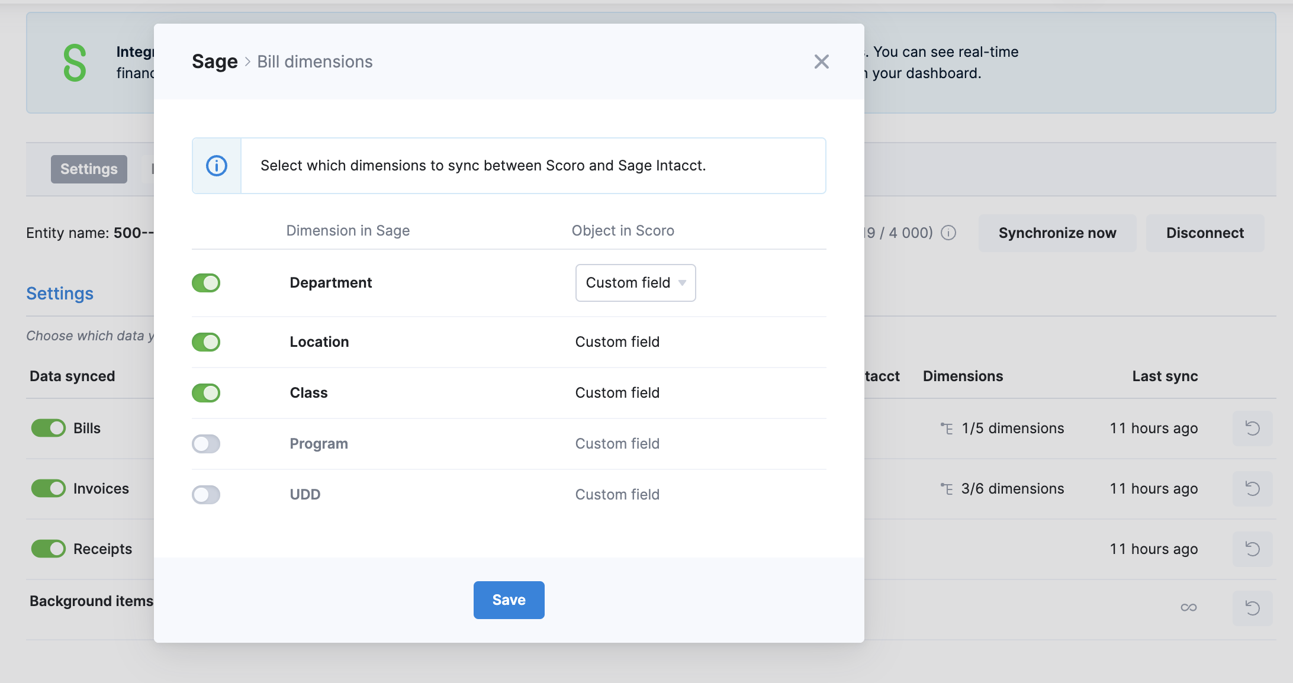Image resolution: width=1293 pixels, height=683 pixels.
Task: Click the info icon in the notice box
Action: (217, 166)
